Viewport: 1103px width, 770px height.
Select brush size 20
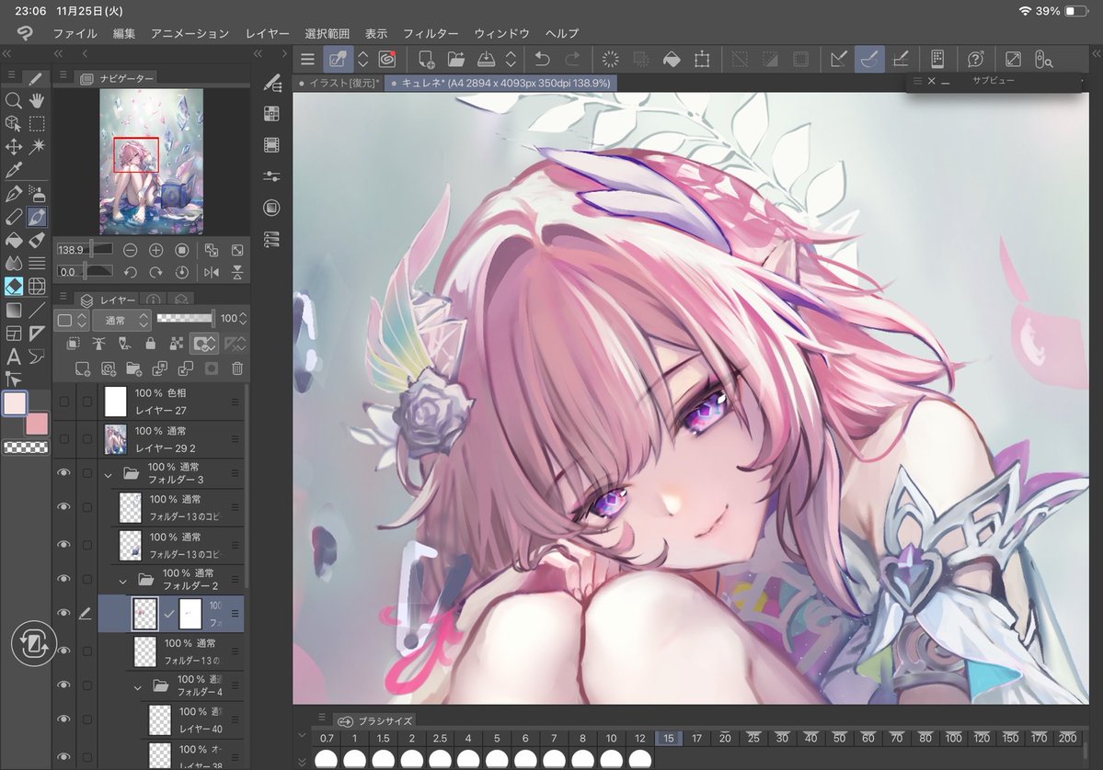click(725, 739)
